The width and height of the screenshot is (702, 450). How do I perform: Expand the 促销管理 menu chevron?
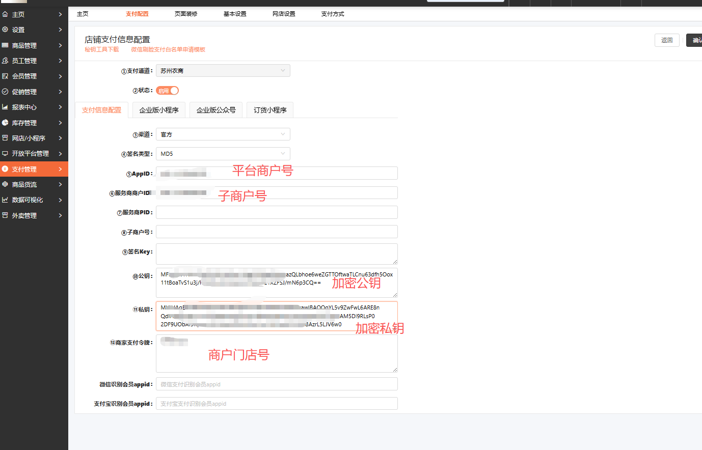[60, 92]
